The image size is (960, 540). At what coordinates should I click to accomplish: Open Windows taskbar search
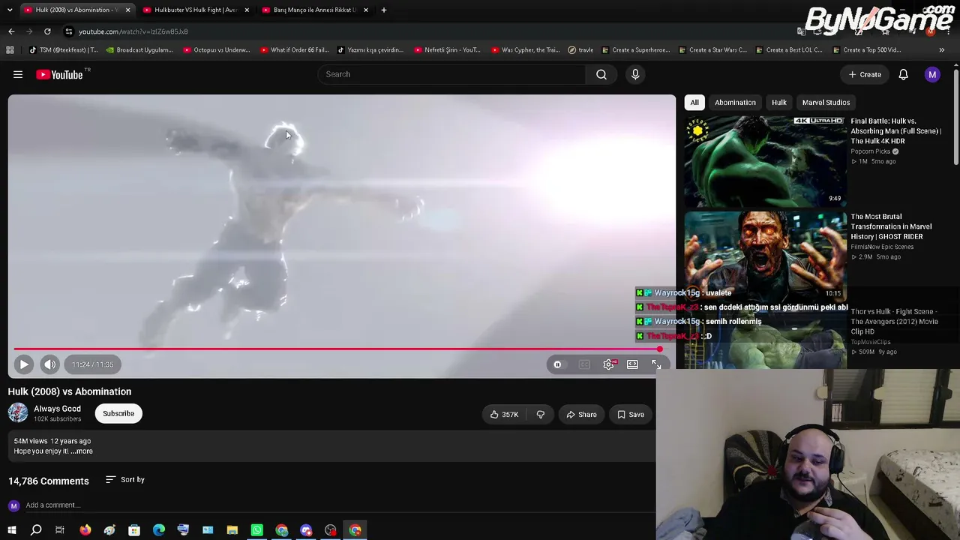(x=36, y=530)
